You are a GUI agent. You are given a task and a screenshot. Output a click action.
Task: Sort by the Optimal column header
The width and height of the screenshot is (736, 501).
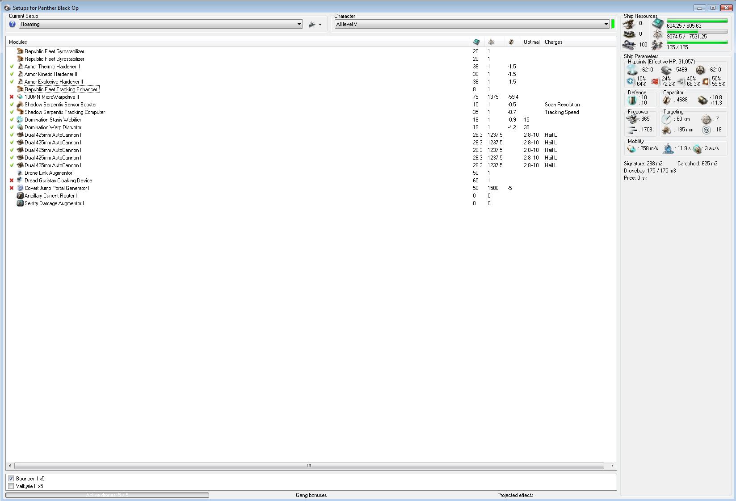coord(532,42)
